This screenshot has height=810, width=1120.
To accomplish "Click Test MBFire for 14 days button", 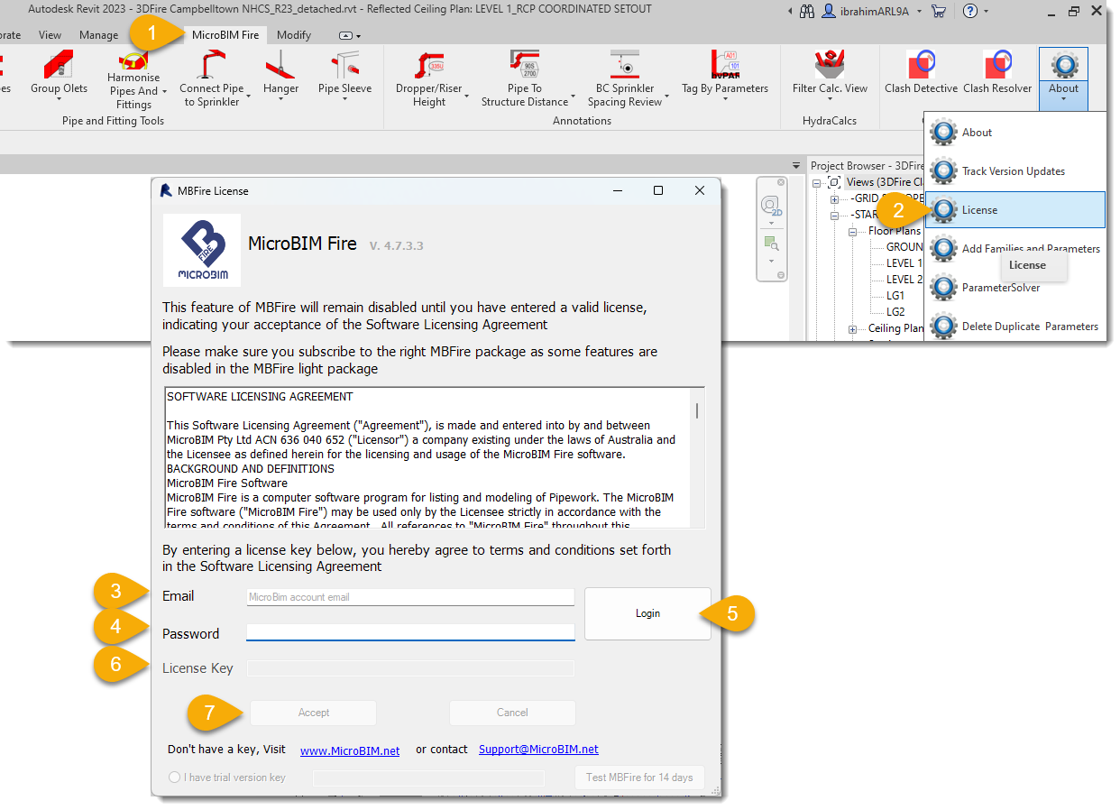I will (x=639, y=778).
